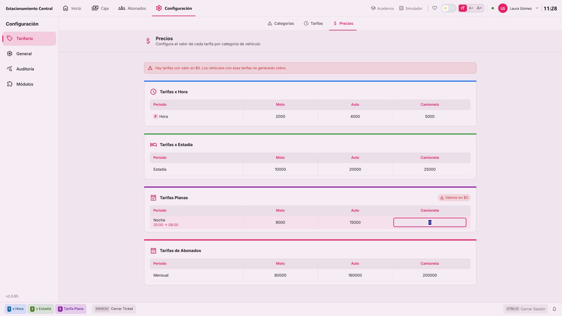Viewport: 562px width, 316px height.
Task: Open the Academia link
Action: (382, 8)
